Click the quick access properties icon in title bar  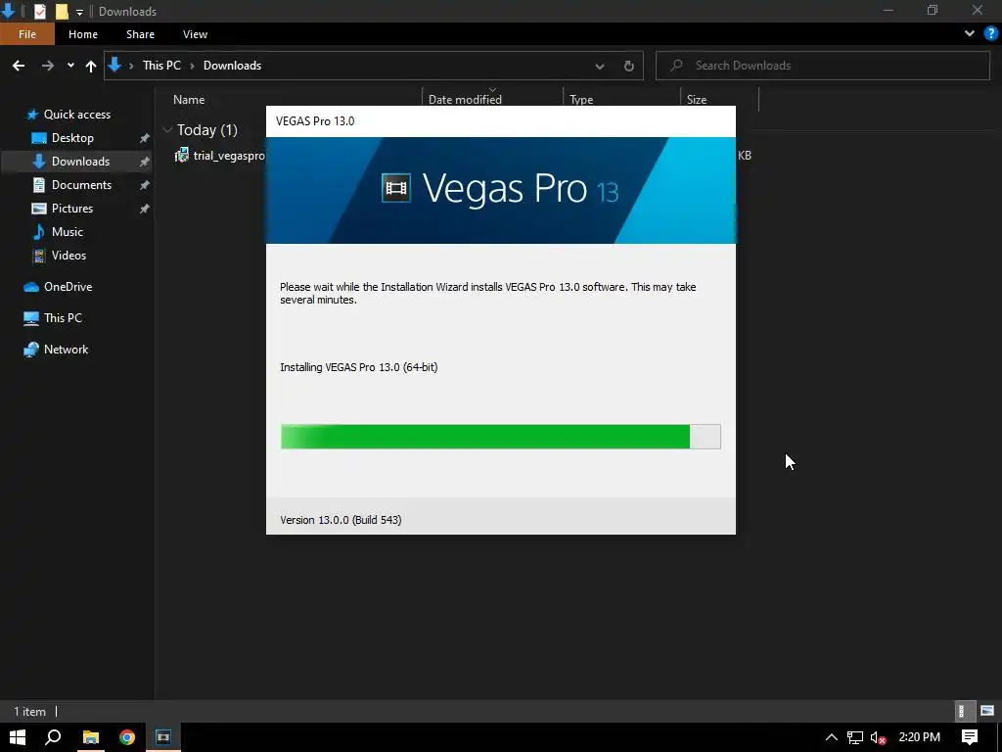[39, 11]
